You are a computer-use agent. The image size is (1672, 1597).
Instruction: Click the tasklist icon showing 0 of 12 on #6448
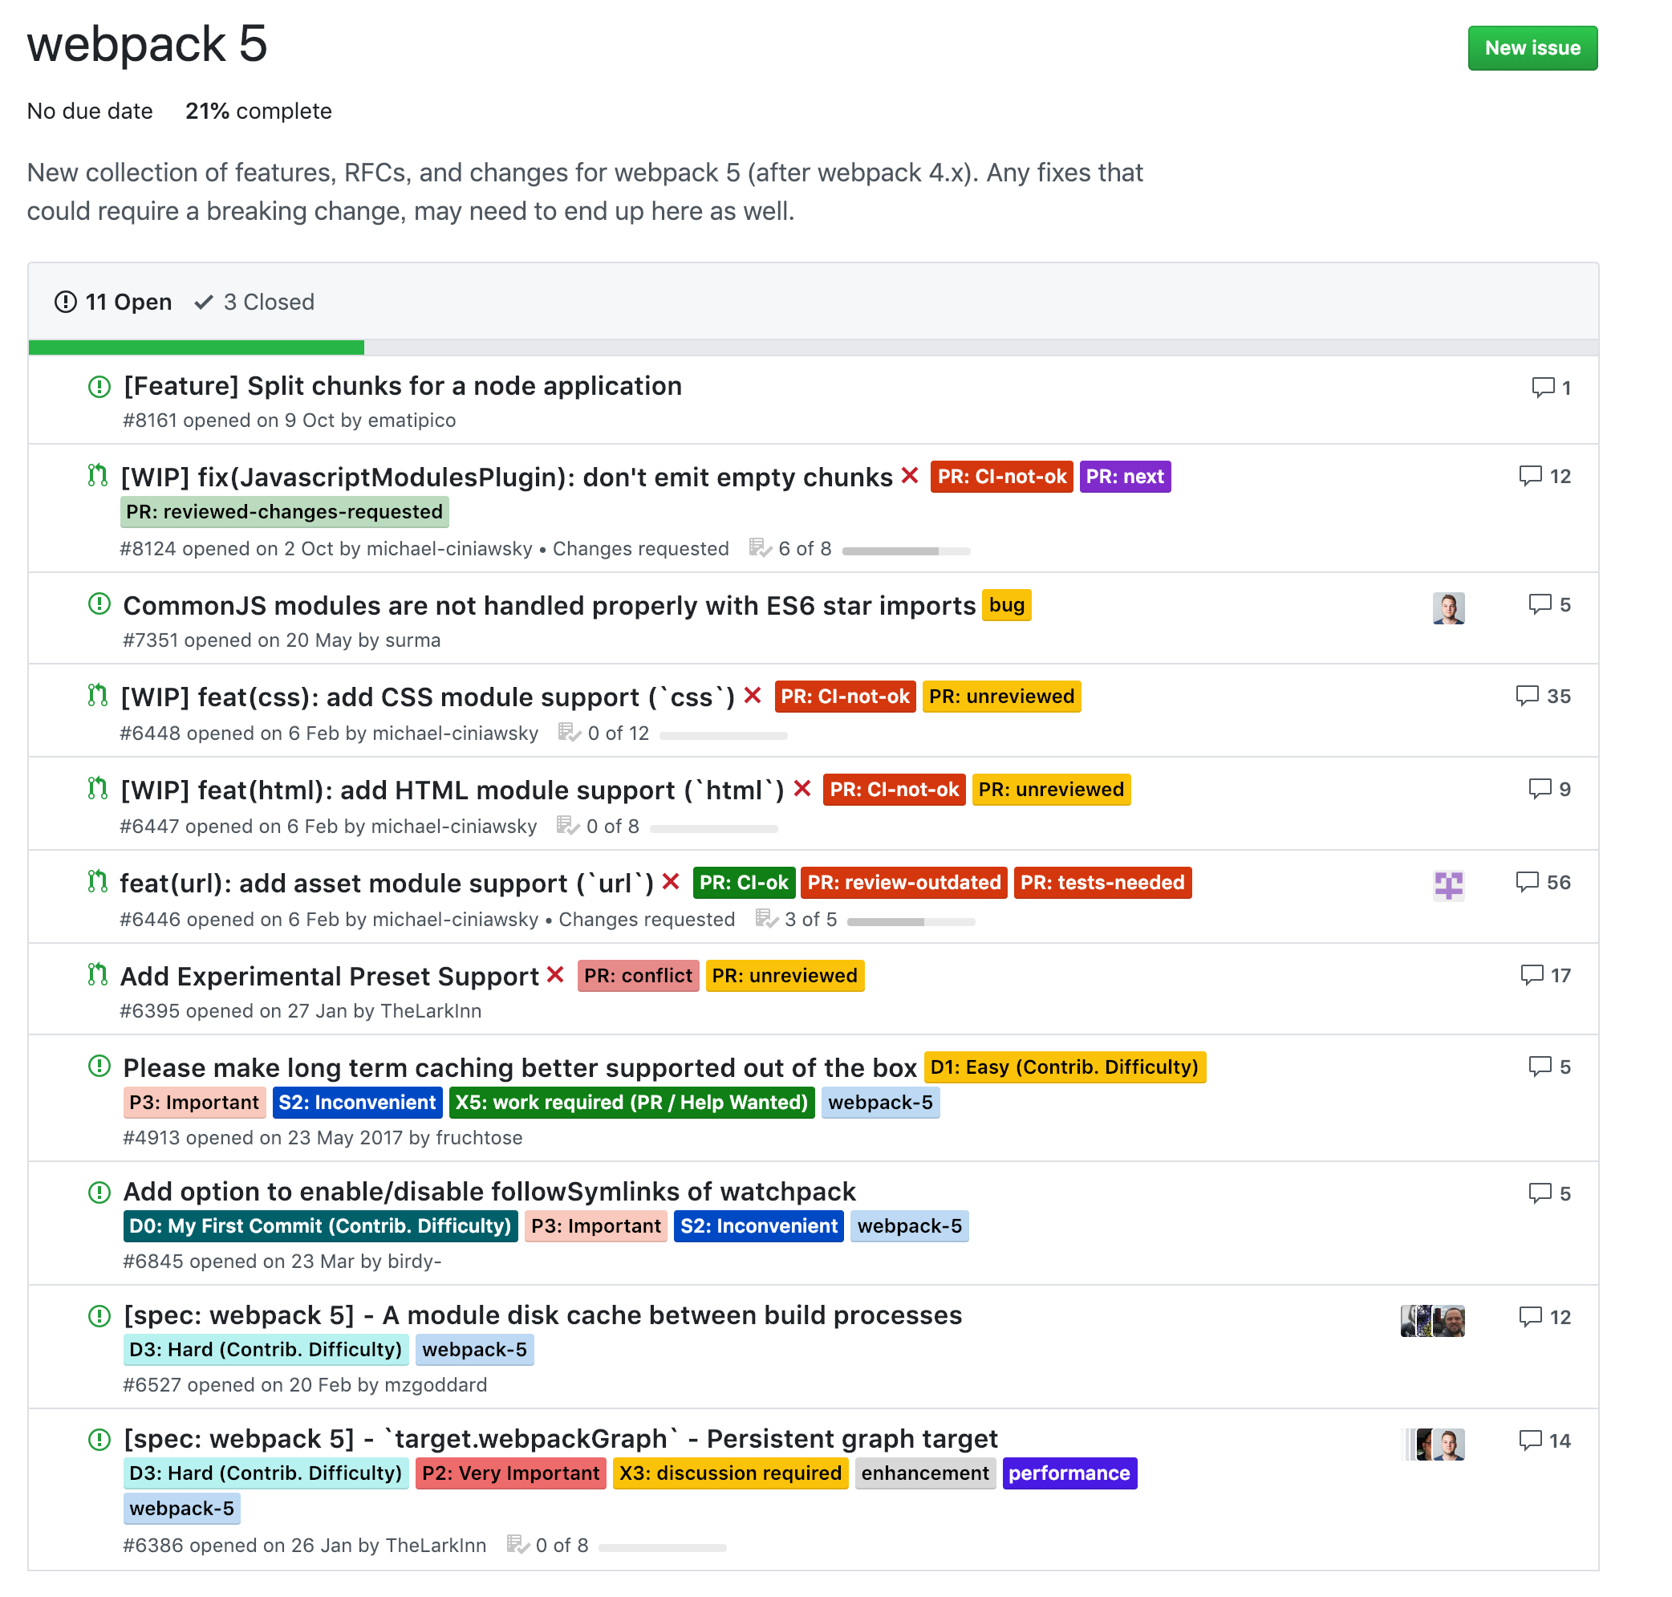coord(570,733)
